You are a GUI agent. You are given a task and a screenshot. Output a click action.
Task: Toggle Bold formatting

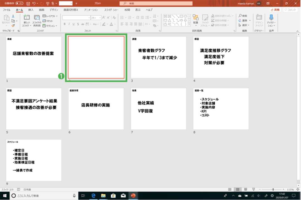pos(64,24)
